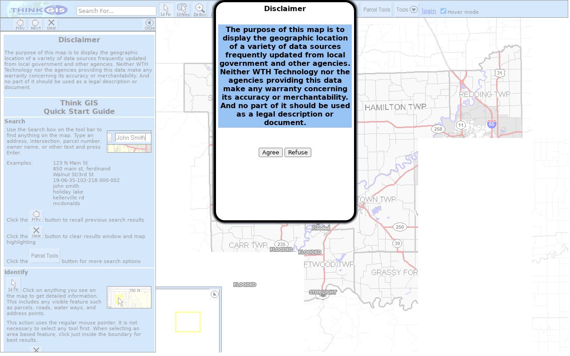Click the login link
The width and height of the screenshot is (570, 356).
pos(429,11)
